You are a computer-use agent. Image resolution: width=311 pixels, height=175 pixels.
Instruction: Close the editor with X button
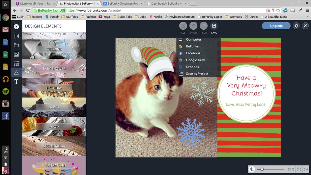tap(305, 26)
